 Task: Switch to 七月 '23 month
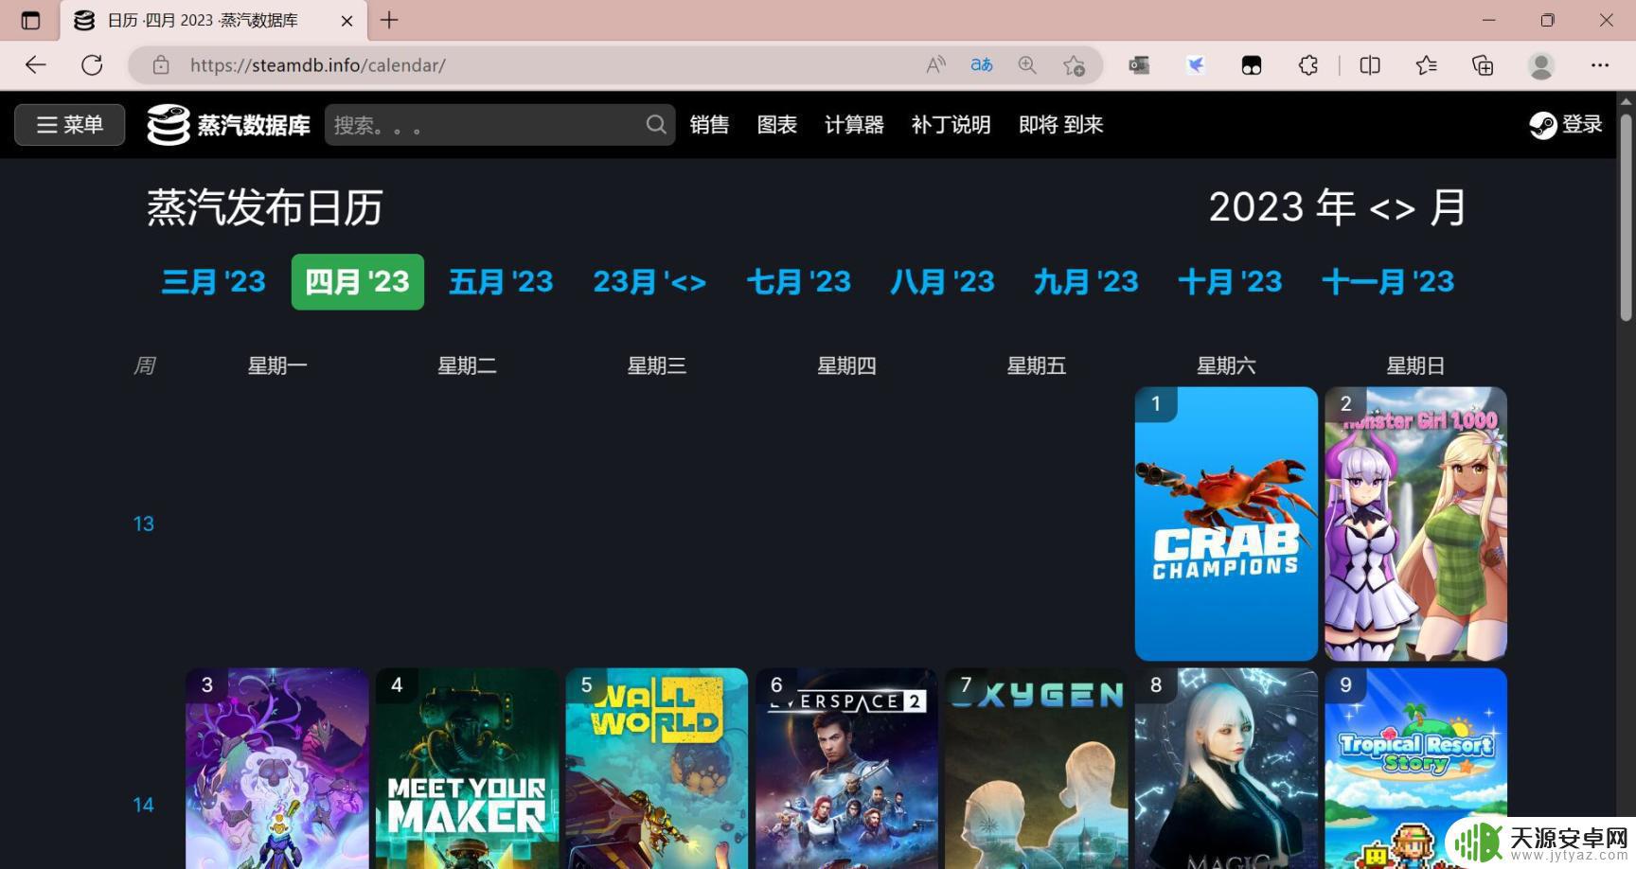pyautogui.click(x=799, y=282)
